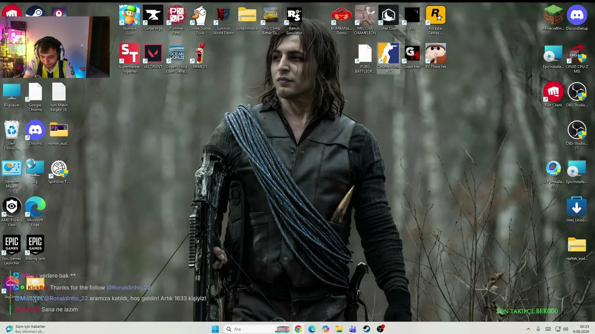
Task: Open the Bilgisayar (This PC) icon
Action: click(x=12, y=95)
